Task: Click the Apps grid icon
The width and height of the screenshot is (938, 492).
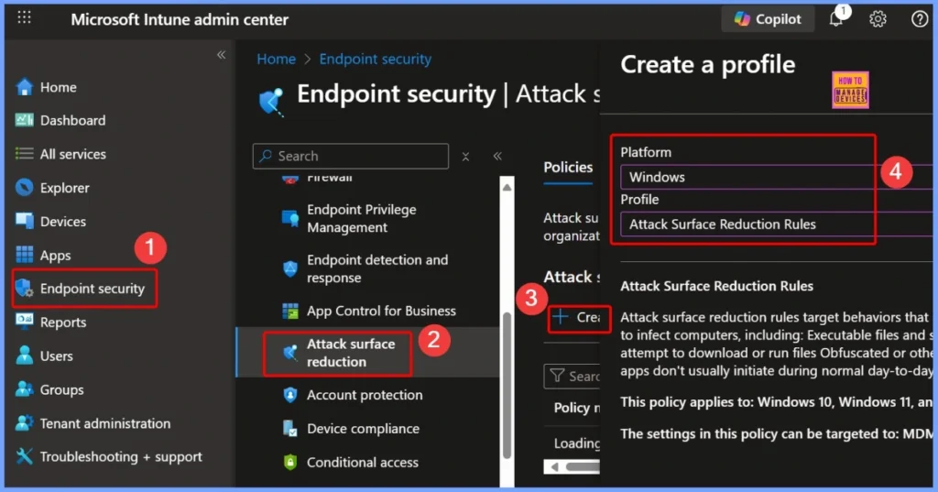Action: pyautogui.click(x=24, y=255)
